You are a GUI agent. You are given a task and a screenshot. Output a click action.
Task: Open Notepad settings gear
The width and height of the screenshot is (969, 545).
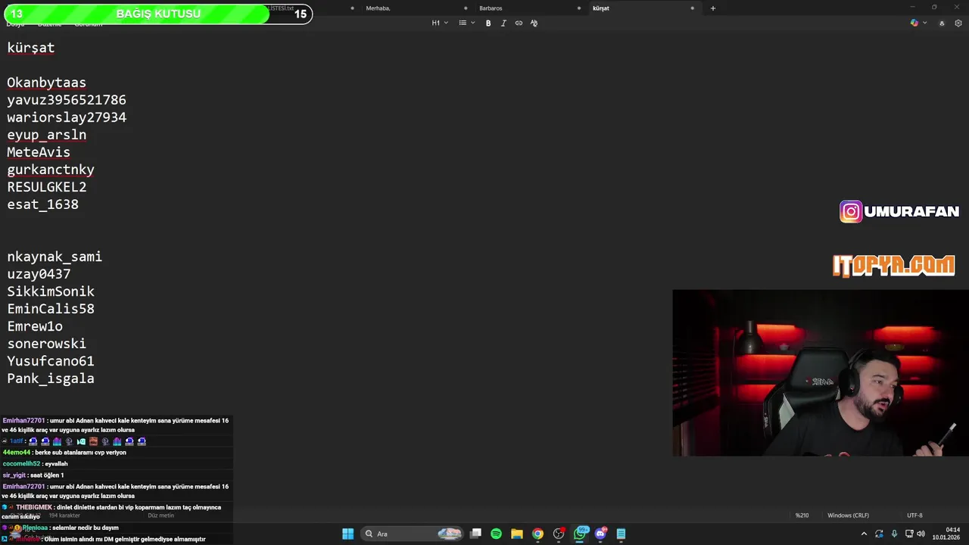pos(958,23)
